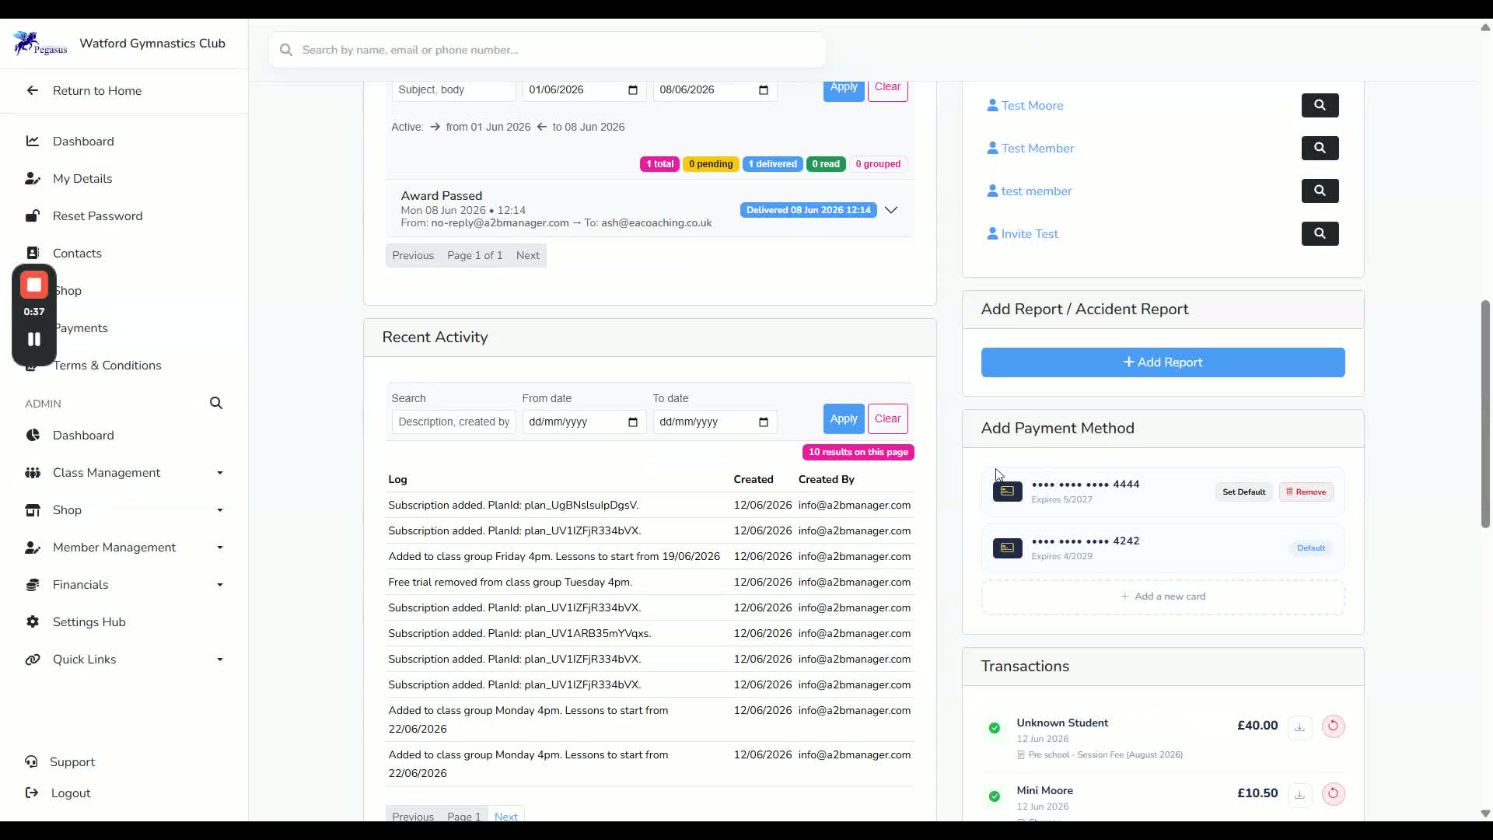Go to Next page of Recent Activity

point(506,816)
